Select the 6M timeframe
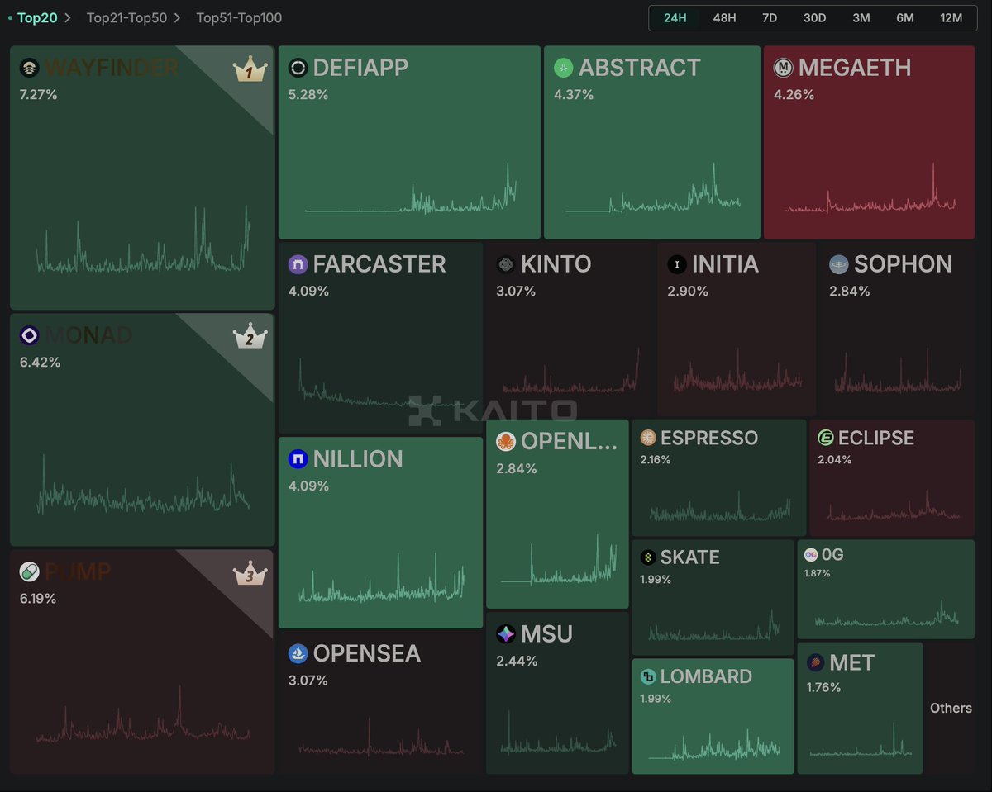The height and width of the screenshot is (792, 992). click(905, 17)
